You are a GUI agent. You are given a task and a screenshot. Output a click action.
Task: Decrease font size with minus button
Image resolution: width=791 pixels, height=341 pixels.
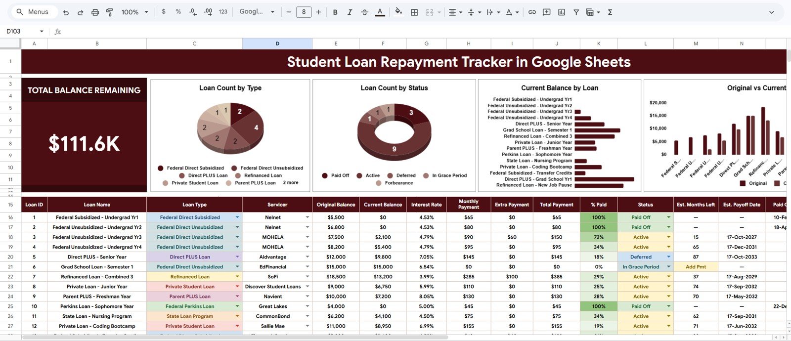tap(289, 12)
